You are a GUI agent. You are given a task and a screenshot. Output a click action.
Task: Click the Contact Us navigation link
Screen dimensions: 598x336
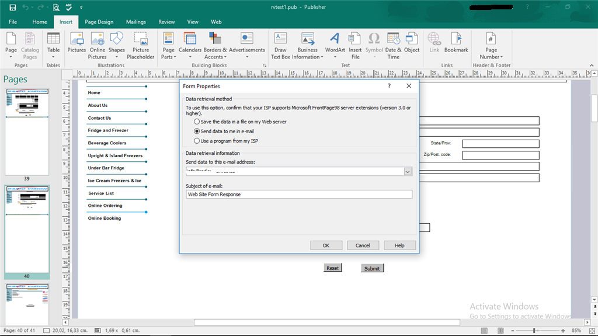[99, 118]
